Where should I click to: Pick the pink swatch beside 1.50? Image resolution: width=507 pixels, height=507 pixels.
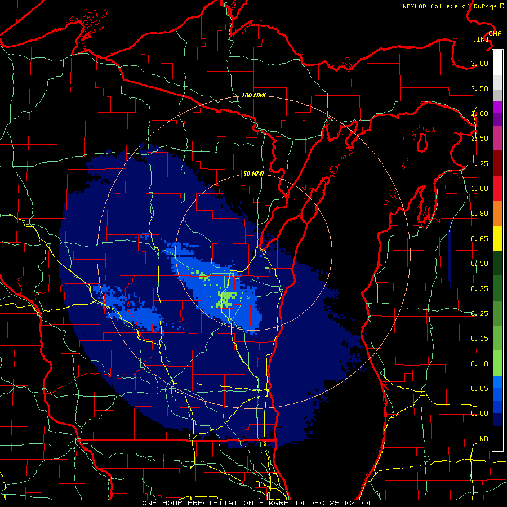pos(497,139)
